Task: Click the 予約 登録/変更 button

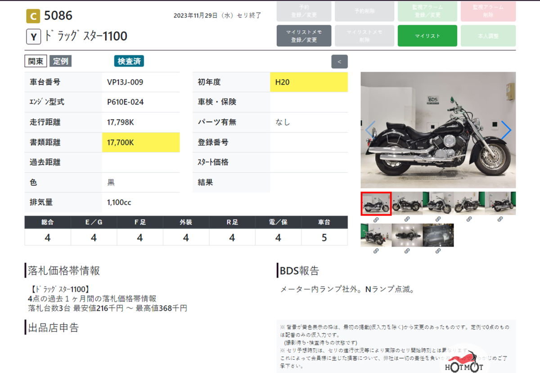Action: pos(304,11)
